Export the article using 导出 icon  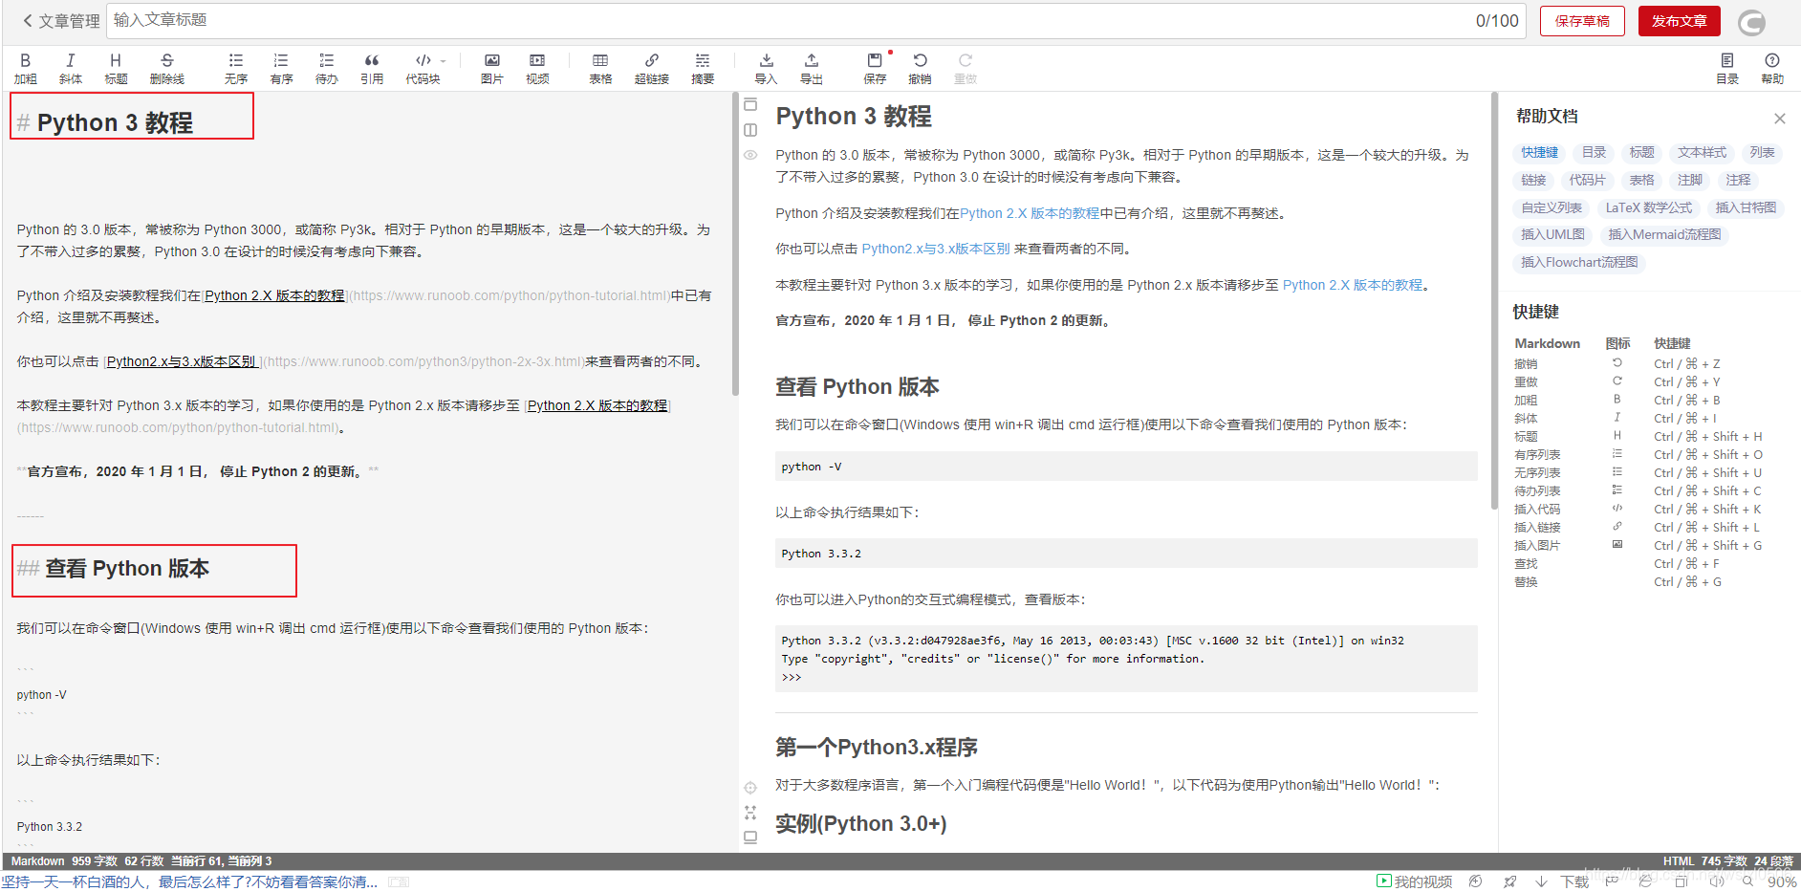tap(812, 69)
